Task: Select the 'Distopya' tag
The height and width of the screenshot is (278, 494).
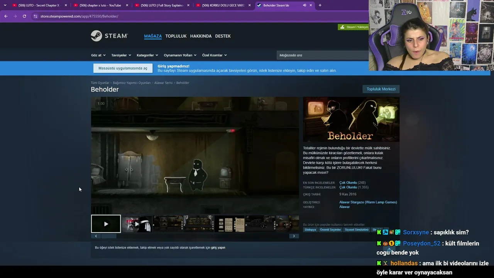Action: pos(310,230)
